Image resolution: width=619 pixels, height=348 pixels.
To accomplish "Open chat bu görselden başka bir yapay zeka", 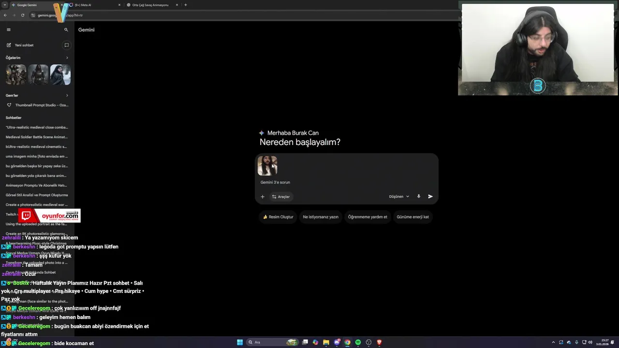I will coord(37,166).
